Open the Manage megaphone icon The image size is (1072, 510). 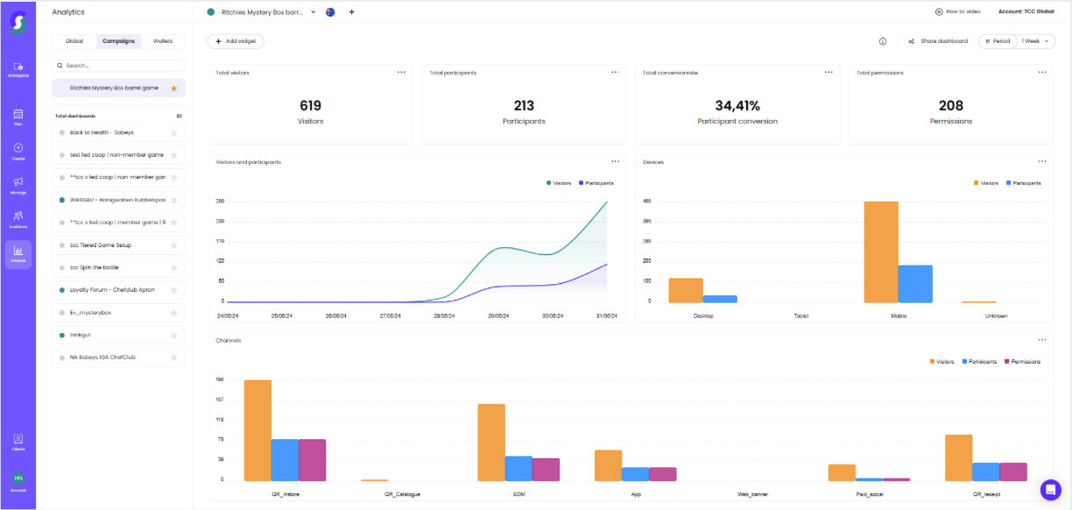(18, 184)
